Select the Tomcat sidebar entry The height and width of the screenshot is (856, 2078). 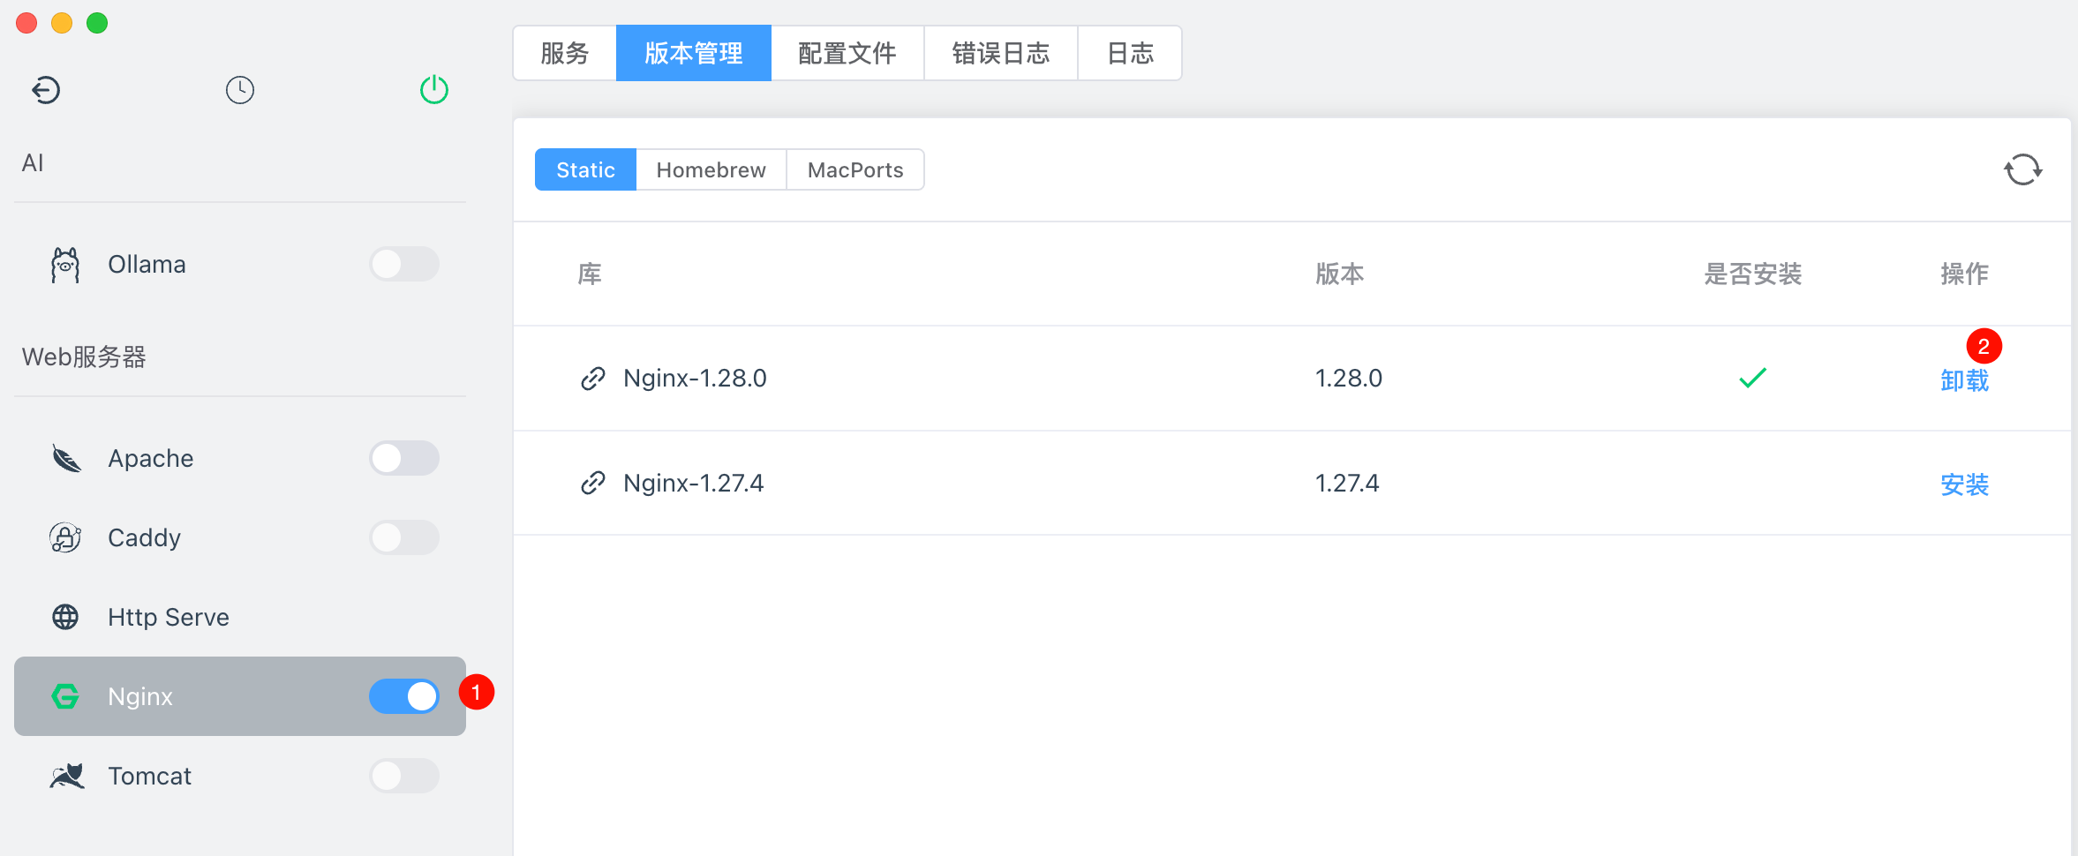click(240, 776)
